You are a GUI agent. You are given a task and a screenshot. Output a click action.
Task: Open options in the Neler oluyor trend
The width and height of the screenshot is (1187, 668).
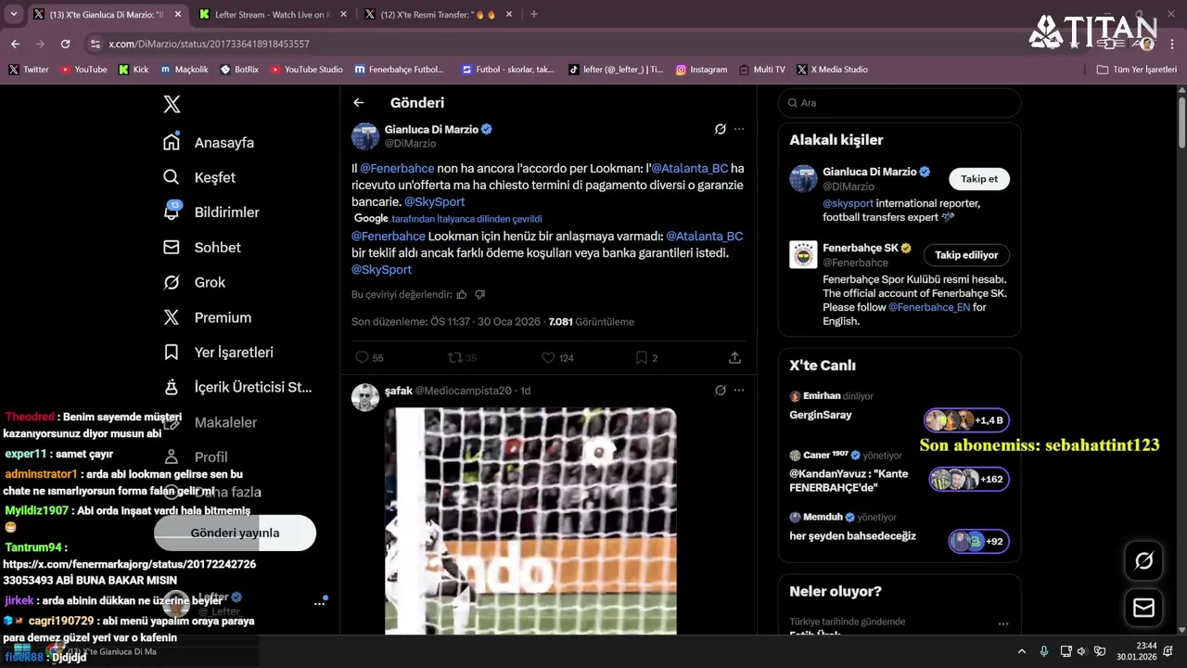point(1002,623)
